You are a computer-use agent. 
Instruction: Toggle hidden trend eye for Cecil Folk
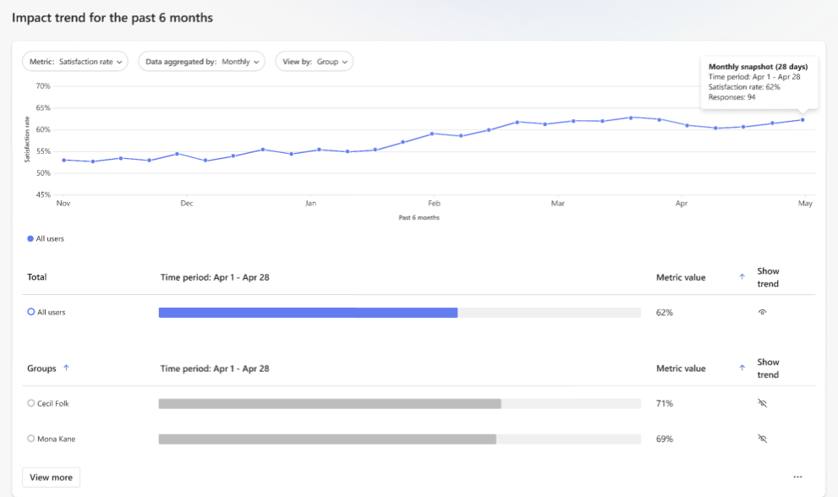[x=762, y=404]
